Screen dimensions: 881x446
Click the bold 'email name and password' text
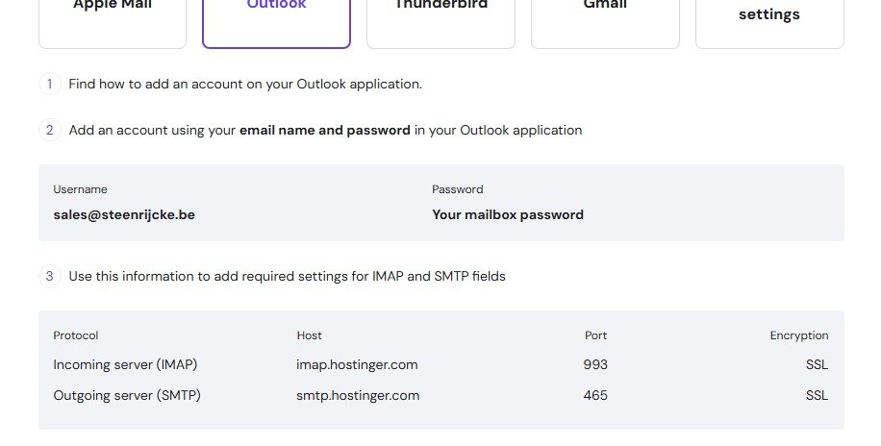point(325,130)
